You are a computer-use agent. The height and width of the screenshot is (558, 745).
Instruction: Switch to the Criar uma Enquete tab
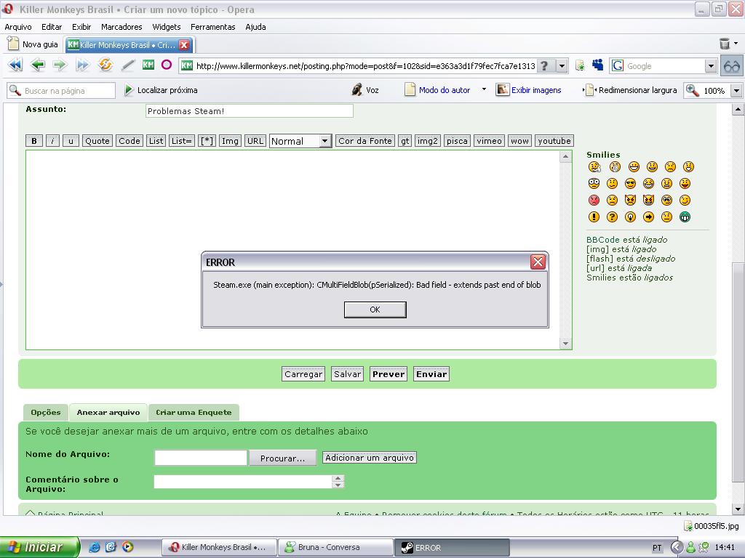coord(194,413)
